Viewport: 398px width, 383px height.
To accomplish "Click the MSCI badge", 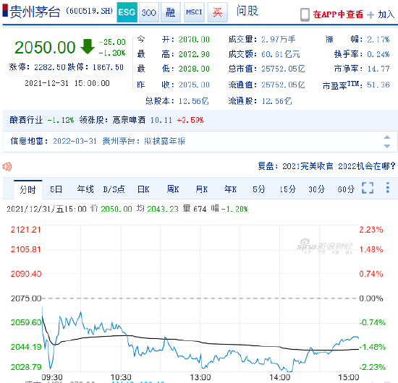I will 194,12.
